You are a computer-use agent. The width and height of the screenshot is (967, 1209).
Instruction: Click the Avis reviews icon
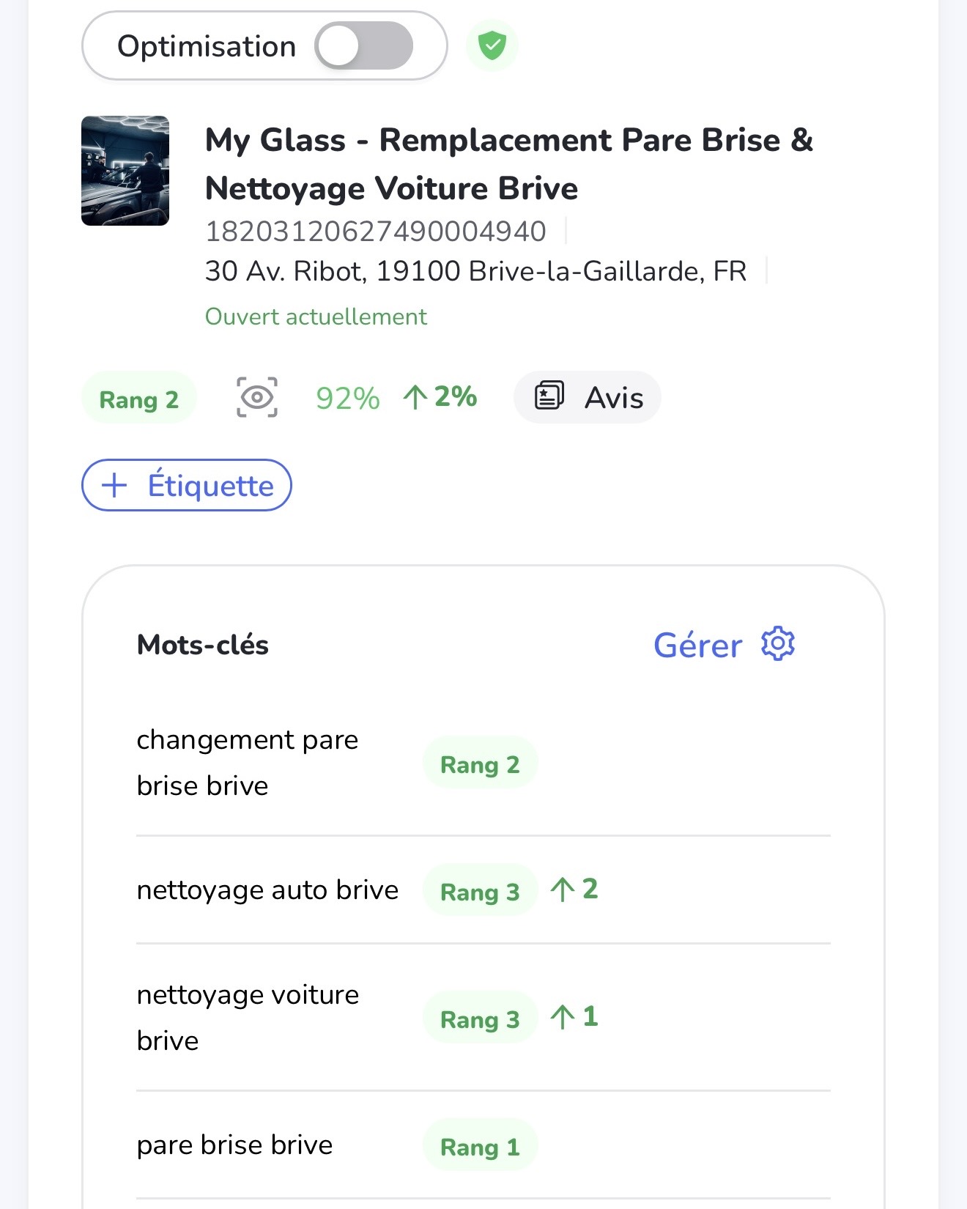[549, 396]
